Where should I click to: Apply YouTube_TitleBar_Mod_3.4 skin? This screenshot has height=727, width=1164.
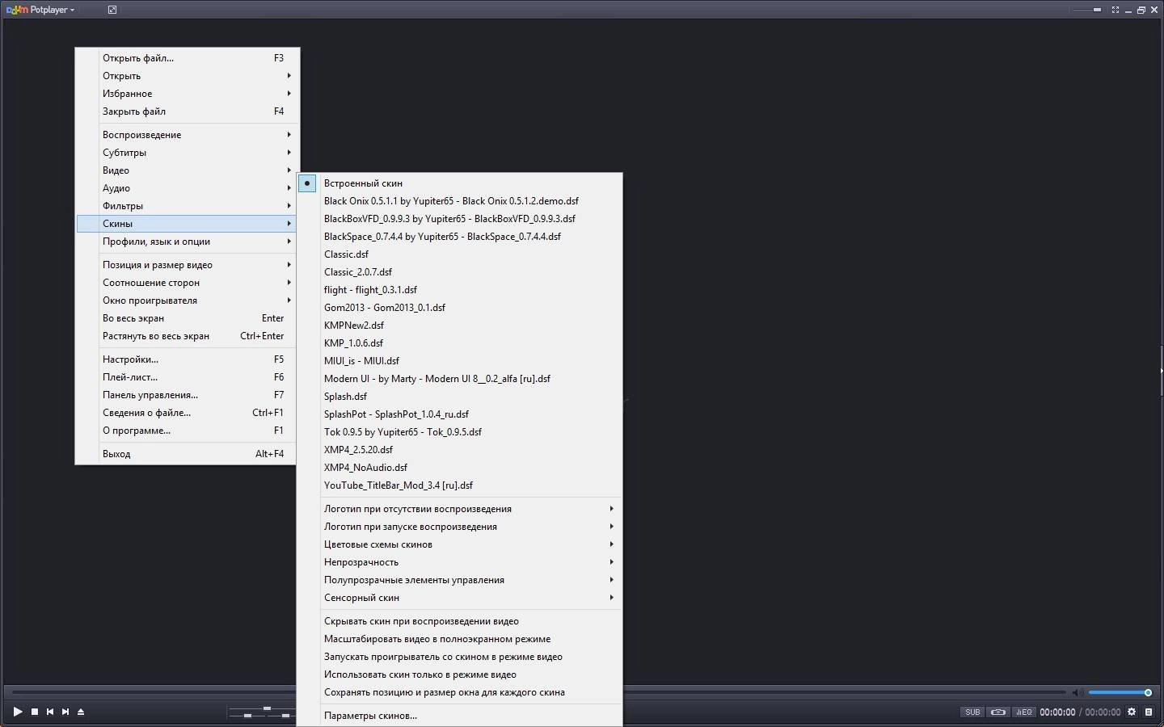(460, 485)
